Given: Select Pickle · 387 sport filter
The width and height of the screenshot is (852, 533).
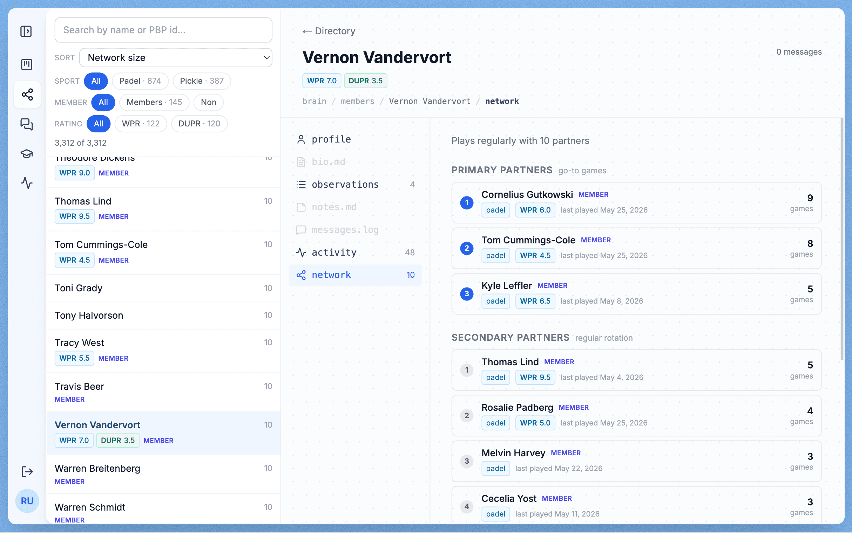Looking at the screenshot, I should point(202,81).
